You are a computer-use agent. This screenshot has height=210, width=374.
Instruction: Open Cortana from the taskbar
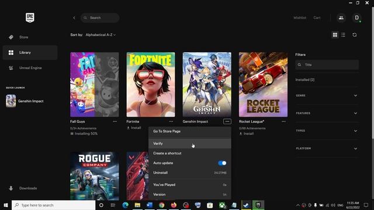(x=101, y=205)
